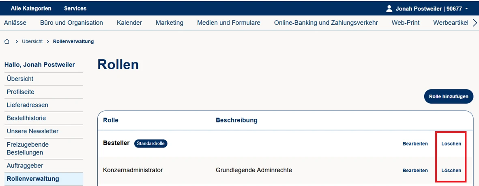479x186 pixels.
Task: Go to Bestellhistorie in the sidebar
Action: click(26, 118)
